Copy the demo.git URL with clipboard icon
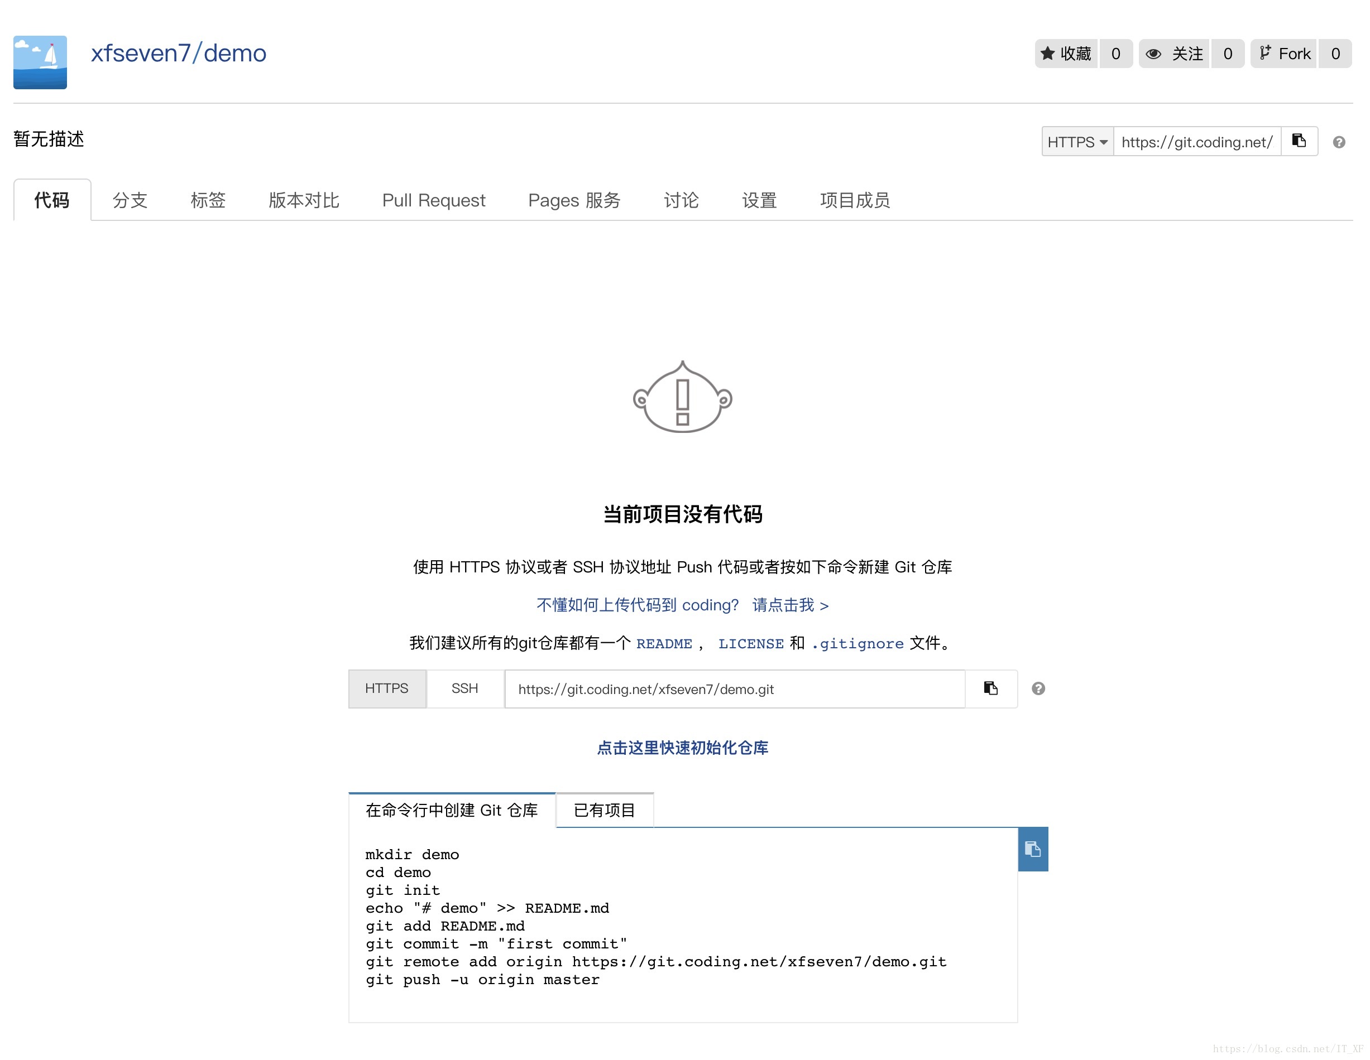 point(990,688)
